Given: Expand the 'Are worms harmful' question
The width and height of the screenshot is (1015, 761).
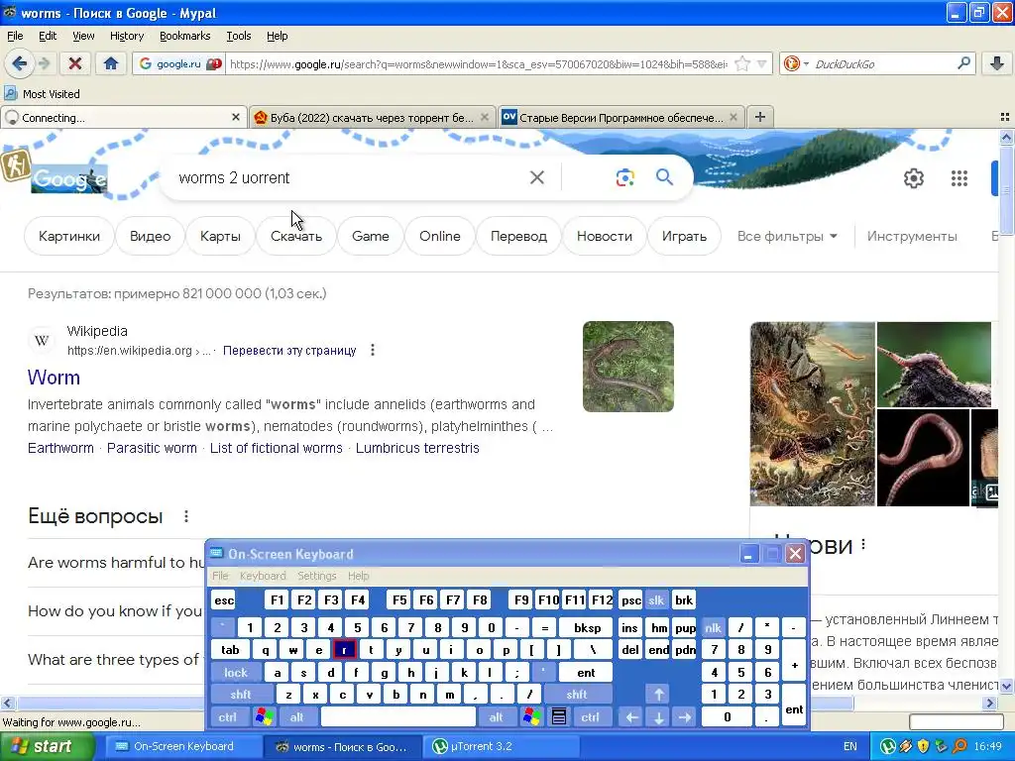Looking at the screenshot, I should 117,563.
